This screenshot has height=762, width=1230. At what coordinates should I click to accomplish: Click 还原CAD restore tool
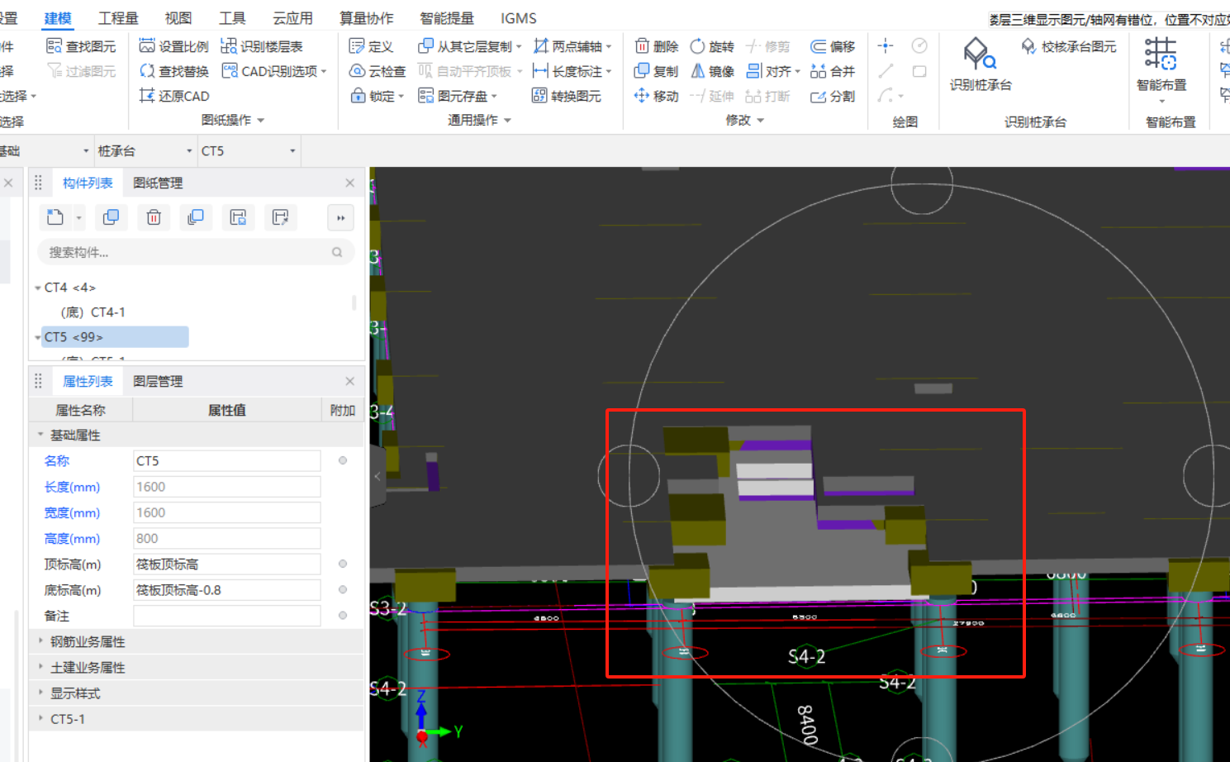tap(173, 96)
